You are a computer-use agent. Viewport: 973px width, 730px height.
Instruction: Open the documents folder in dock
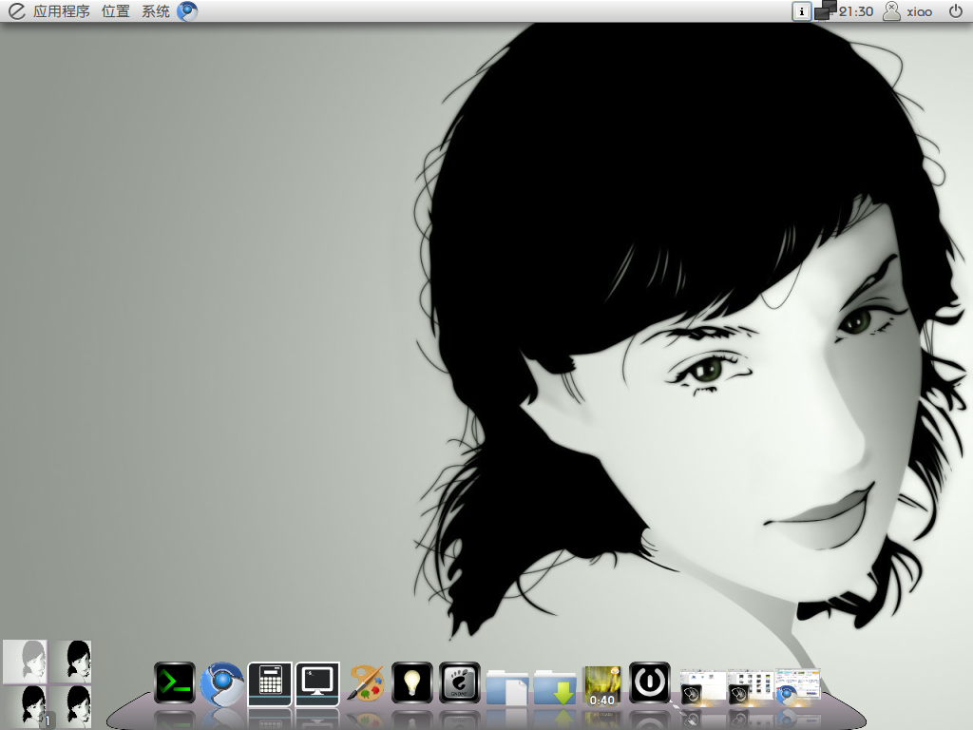tap(507, 686)
